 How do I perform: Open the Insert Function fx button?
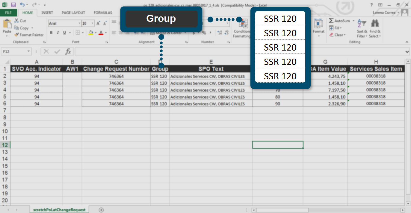point(68,51)
